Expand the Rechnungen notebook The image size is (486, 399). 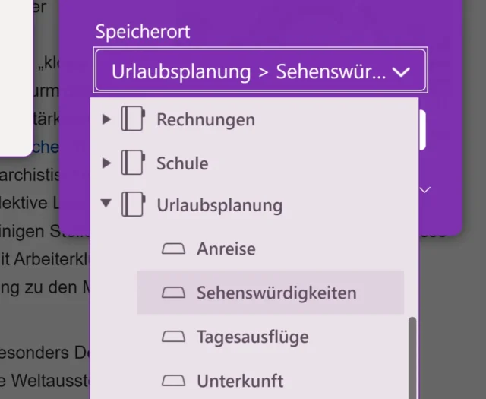106,119
